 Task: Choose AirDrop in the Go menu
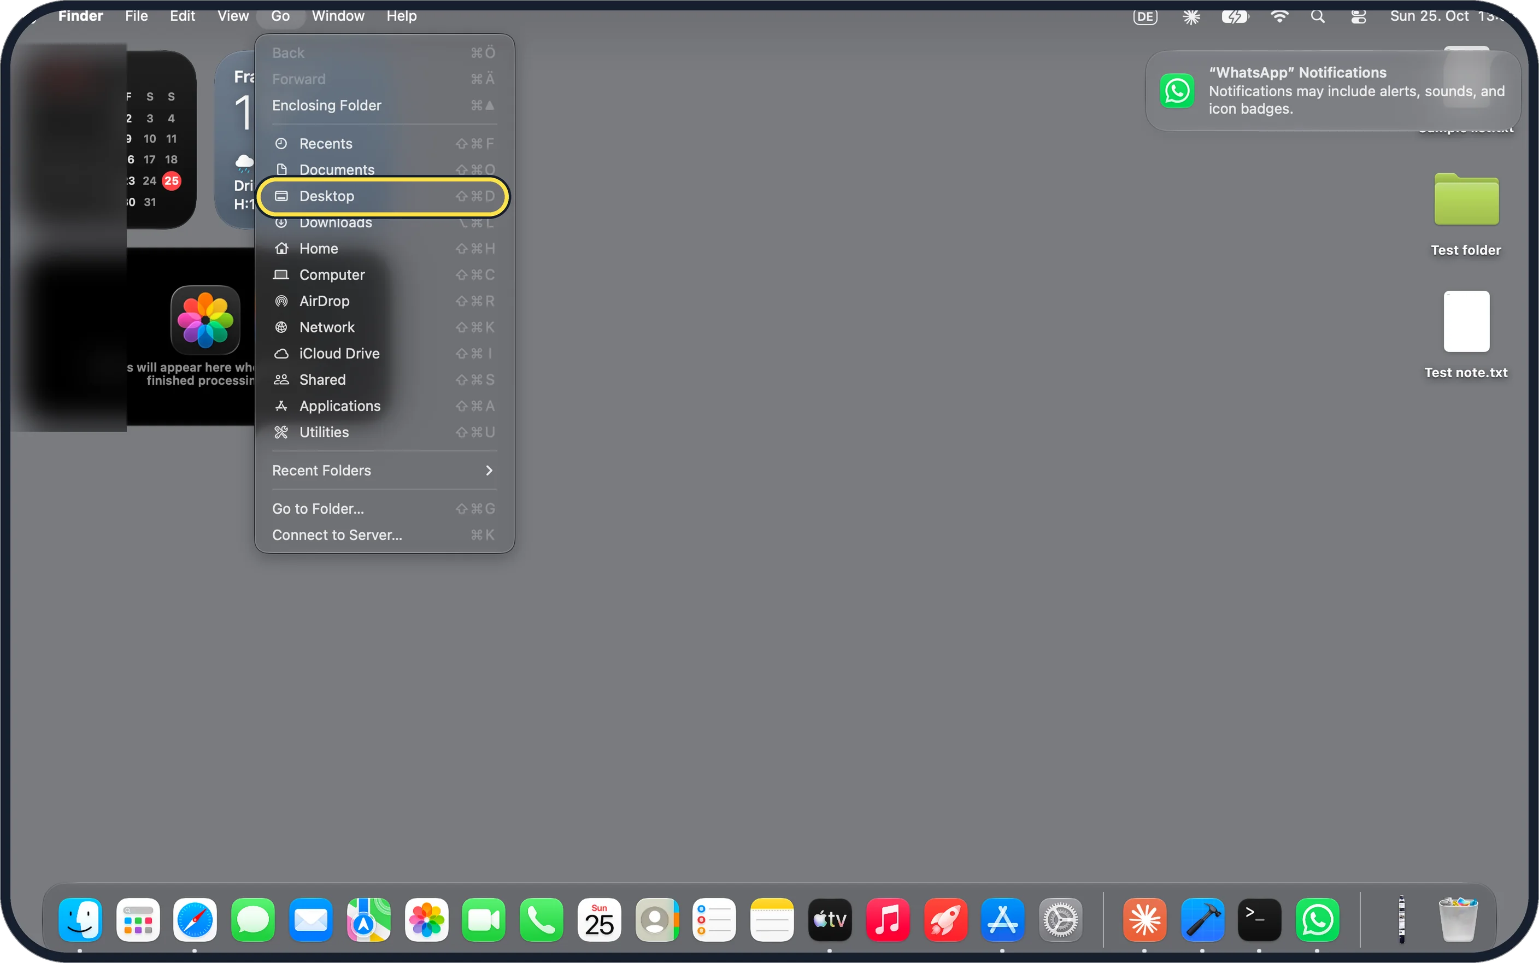(384, 301)
